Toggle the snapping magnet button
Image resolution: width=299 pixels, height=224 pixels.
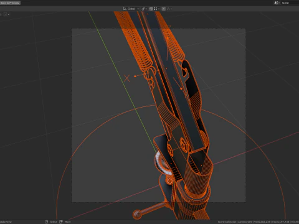151,9
